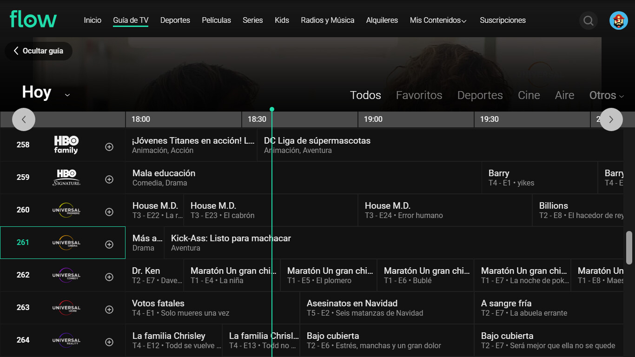Add channel 264 Universal Reality to favorites

[x=109, y=342]
